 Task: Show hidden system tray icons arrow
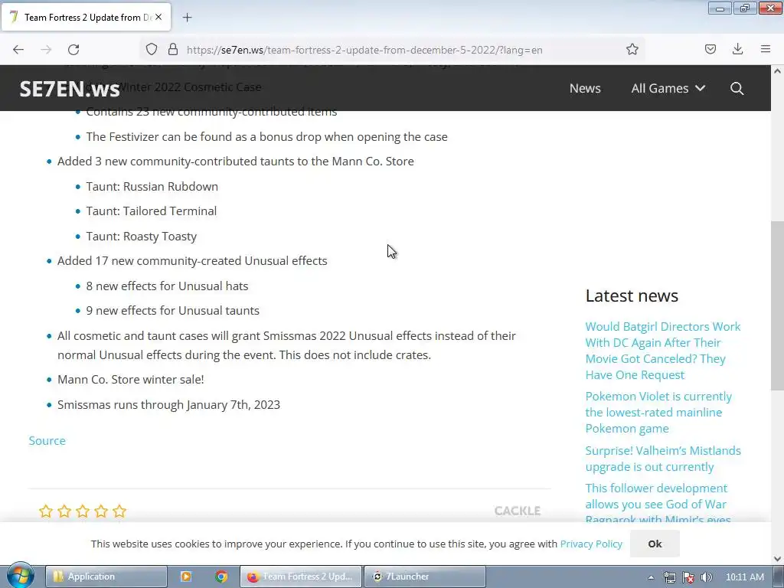coord(651,577)
